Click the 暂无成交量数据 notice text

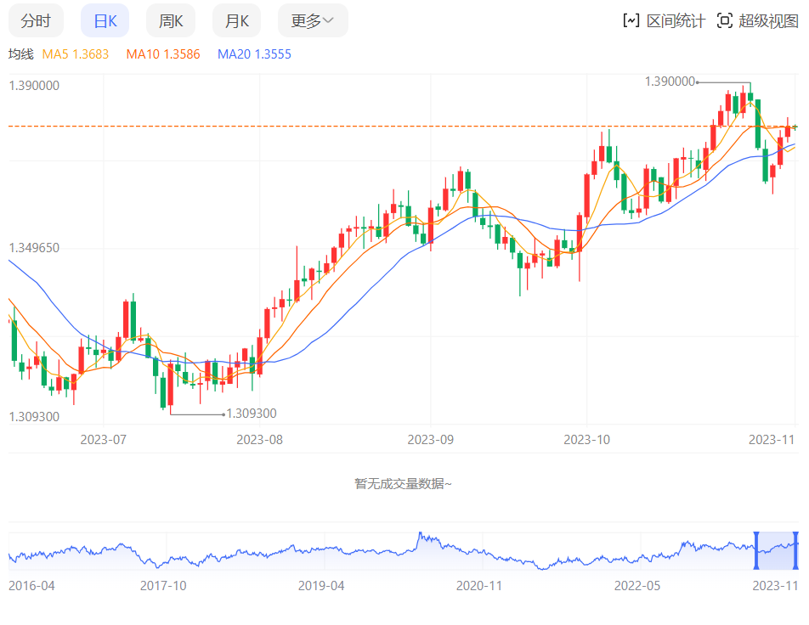coord(403,484)
